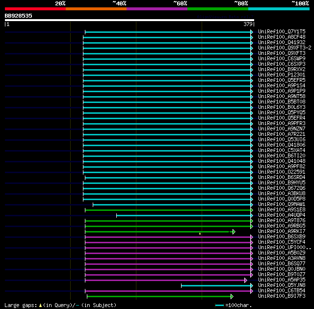Select the white BB928535 query sequence bar

[x=130, y=20]
